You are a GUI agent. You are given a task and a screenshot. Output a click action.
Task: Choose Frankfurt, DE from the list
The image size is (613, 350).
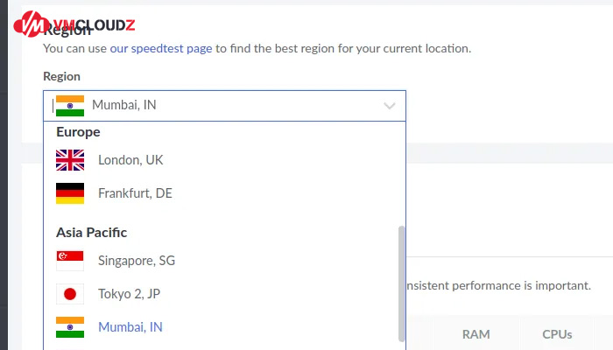pos(135,193)
